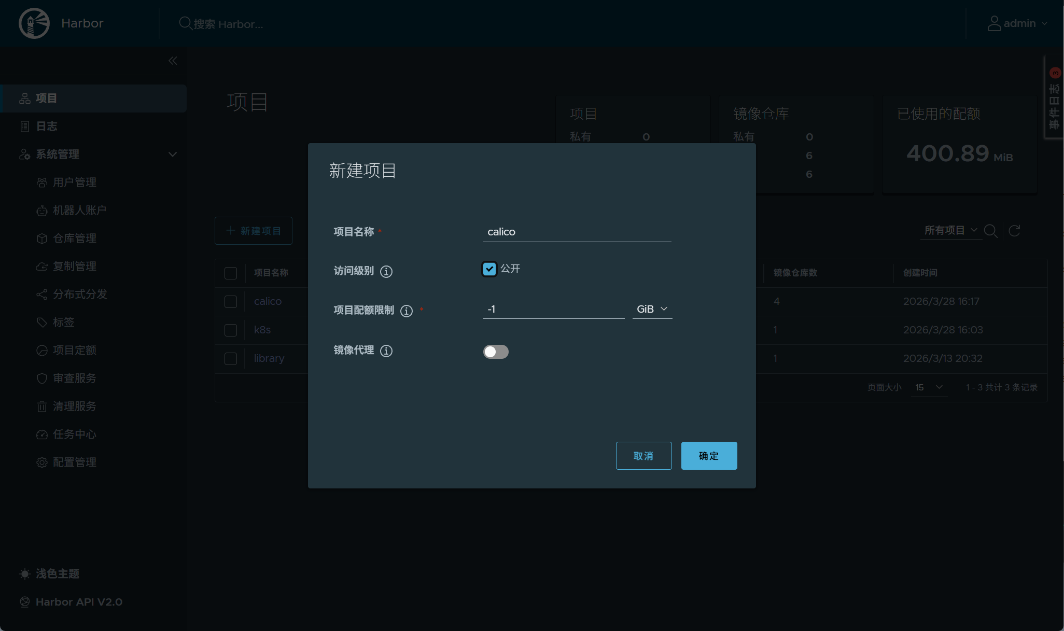
Task: Click the refresh project list icon
Action: point(1015,231)
